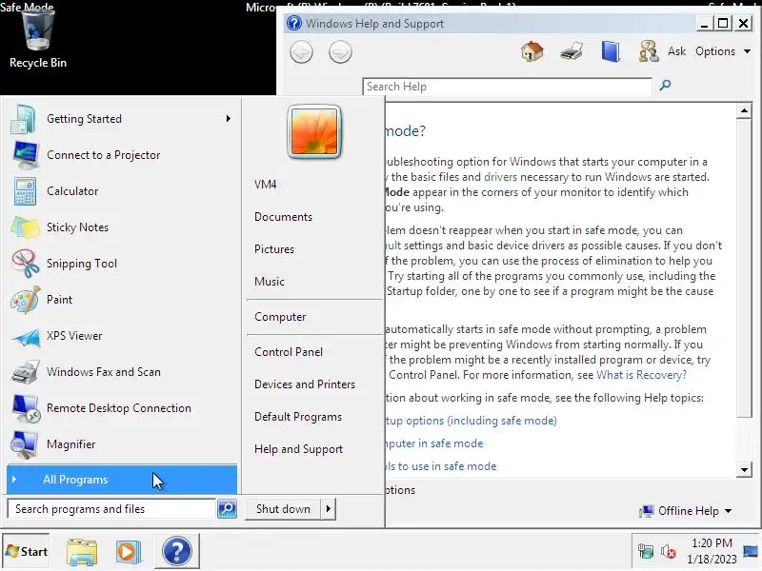Open Windows Fax and Scan
This screenshot has height=571, width=762.
point(122,372)
